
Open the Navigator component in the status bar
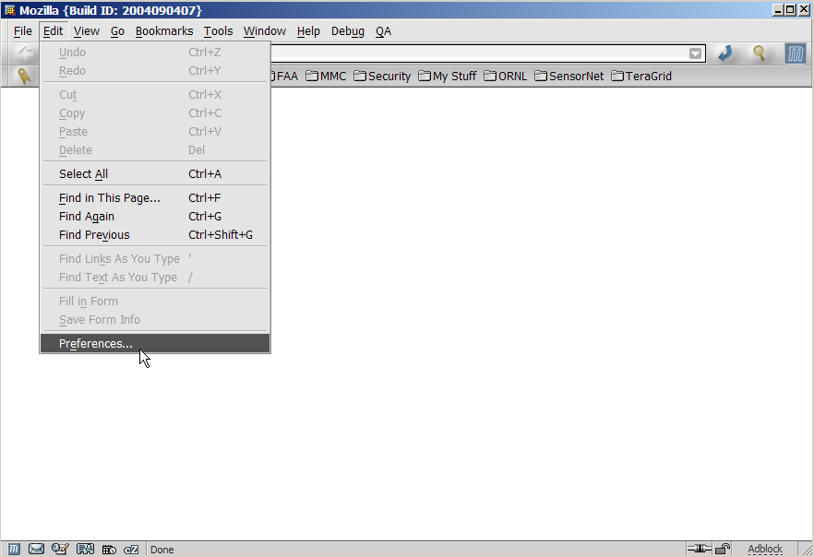point(14,549)
